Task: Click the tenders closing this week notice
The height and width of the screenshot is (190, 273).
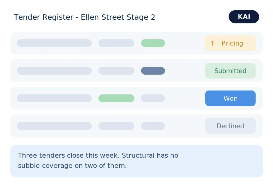Action: pos(136,161)
